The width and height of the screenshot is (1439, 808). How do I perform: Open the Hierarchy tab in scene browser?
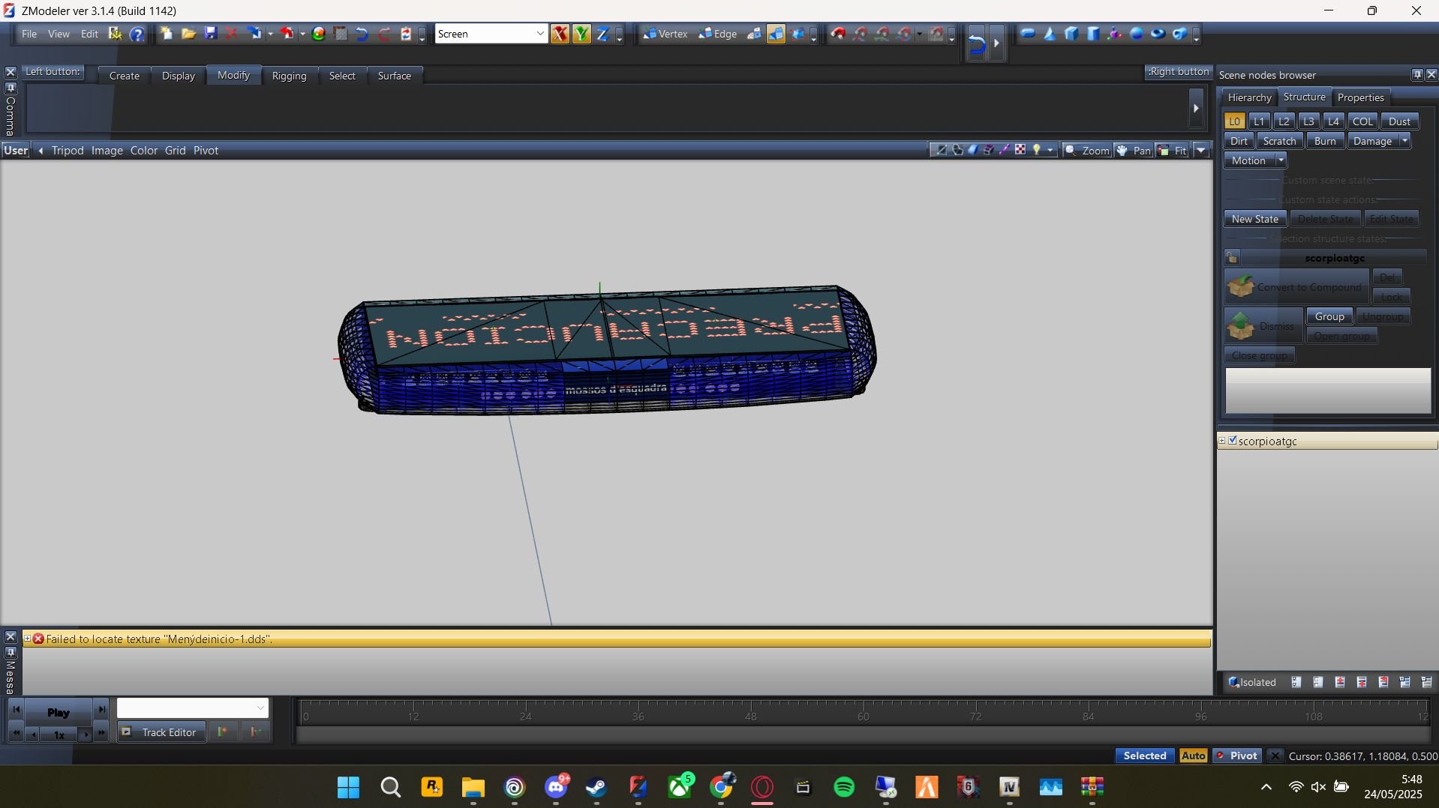tap(1249, 97)
